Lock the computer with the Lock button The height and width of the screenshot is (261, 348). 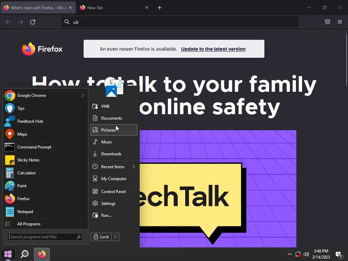[x=101, y=237]
